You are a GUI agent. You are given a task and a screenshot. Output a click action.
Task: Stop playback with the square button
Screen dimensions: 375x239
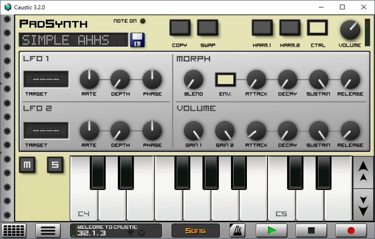(311, 231)
